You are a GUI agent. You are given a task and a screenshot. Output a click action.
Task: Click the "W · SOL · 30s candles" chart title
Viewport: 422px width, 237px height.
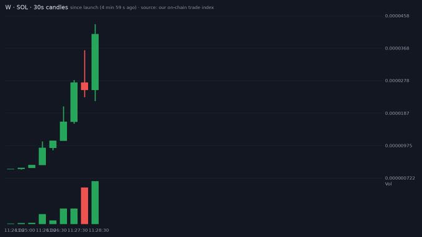[x=37, y=7]
